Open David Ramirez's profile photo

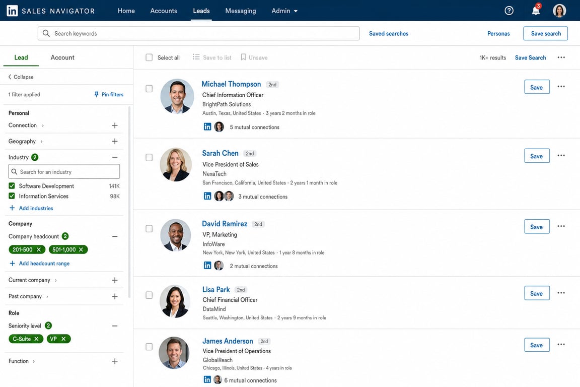[176, 235]
